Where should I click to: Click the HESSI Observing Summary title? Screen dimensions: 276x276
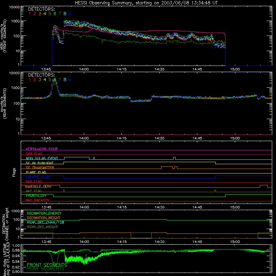coord(146,3)
